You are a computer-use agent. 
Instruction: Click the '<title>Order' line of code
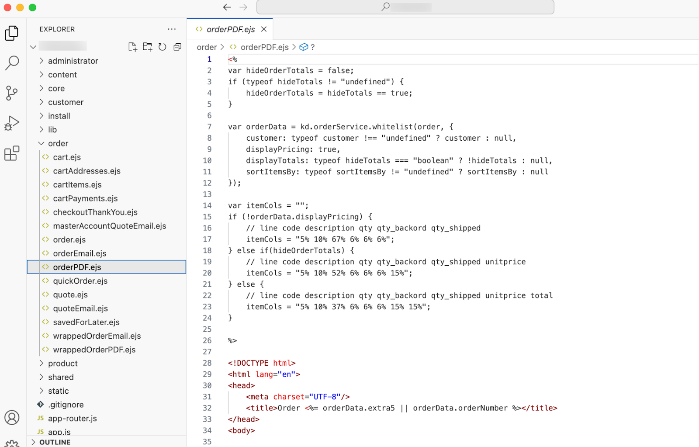click(401, 408)
